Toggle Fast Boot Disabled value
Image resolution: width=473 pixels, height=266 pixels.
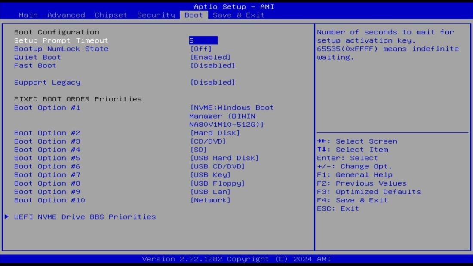pos(213,66)
